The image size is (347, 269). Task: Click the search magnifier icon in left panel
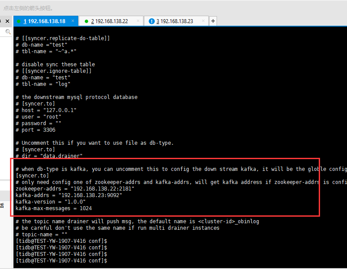8,32
